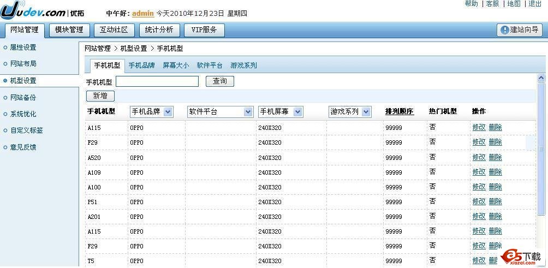
Task: Click 退出 to log out
Action: click(x=535, y=4)
